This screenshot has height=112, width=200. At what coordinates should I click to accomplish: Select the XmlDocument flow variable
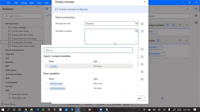point(56,83)
